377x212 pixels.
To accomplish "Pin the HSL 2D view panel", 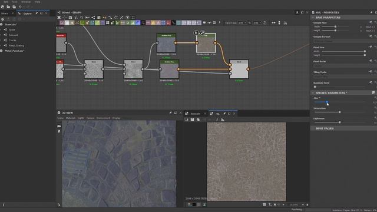I will [224, 114].
